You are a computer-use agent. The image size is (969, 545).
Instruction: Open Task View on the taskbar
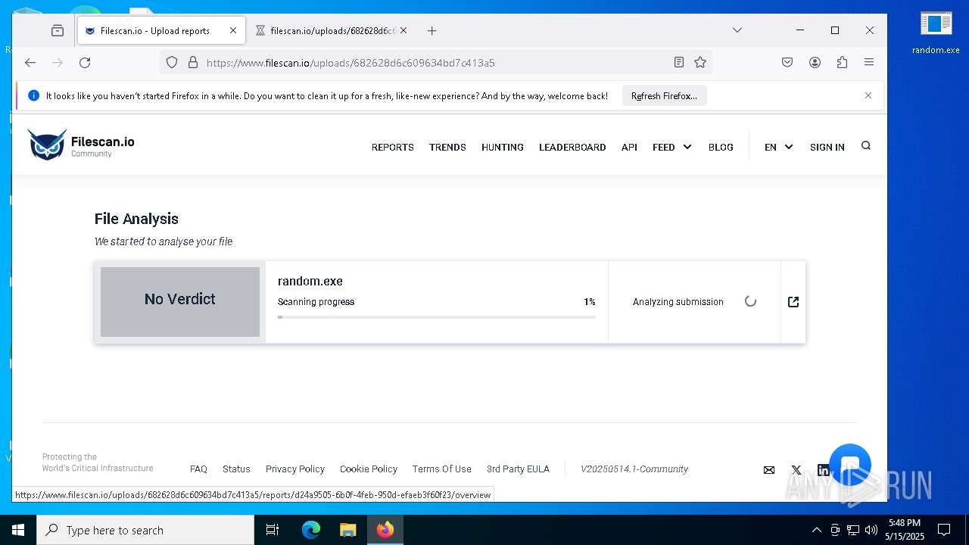pyautogui.click(x=273, y=530)
